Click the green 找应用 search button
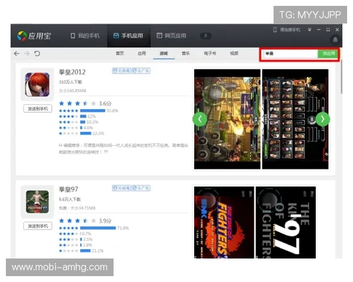The width and height of the screenshot is (353, 282). [x=328, y=53]
